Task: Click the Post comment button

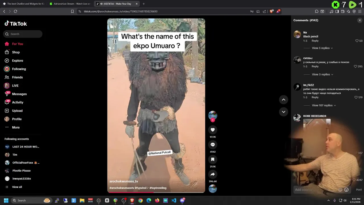Action: 359,190
